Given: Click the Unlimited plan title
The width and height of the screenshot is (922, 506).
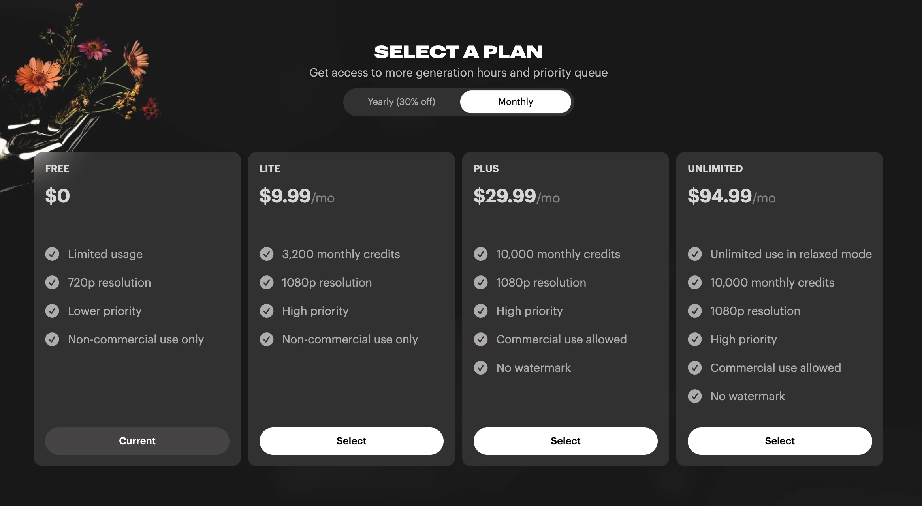Looking at the screenshot, I should 715,169.
